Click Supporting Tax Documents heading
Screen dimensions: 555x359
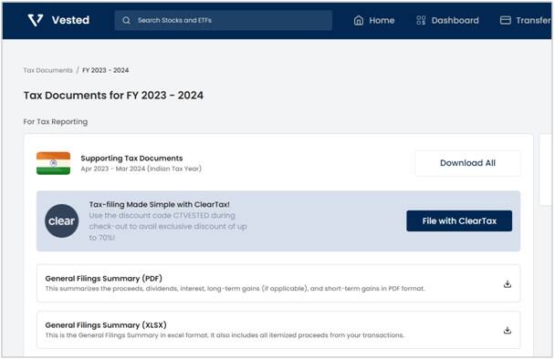(131, 158)
